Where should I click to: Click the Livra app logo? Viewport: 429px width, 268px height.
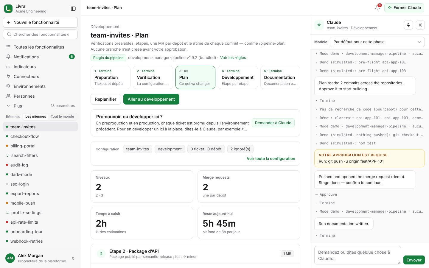pos(8,9)
